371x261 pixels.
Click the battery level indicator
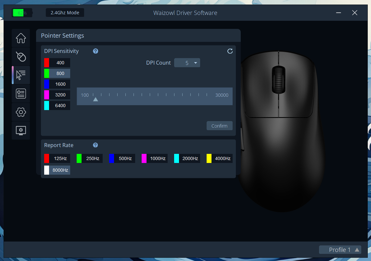(22, 13)
